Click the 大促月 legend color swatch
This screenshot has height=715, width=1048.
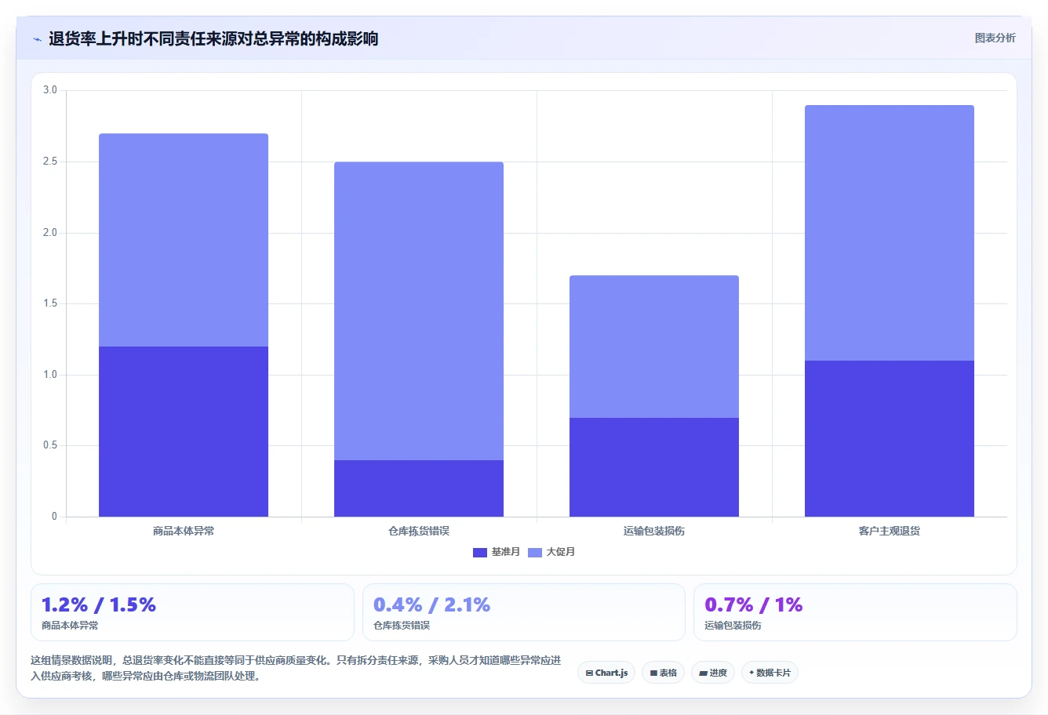(535, 553)
